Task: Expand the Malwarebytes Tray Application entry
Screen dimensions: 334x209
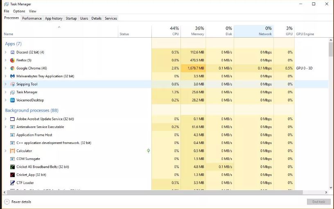Action: (6, 76)
